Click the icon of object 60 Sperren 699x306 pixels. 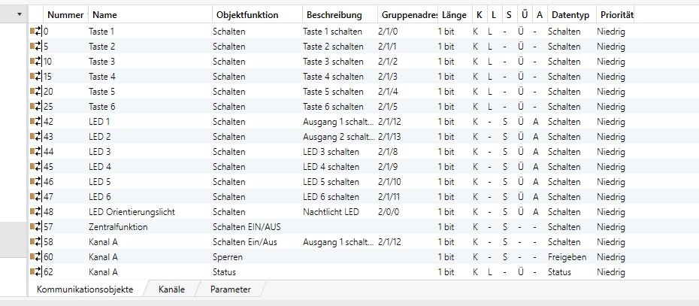click(x=35, y=257)
